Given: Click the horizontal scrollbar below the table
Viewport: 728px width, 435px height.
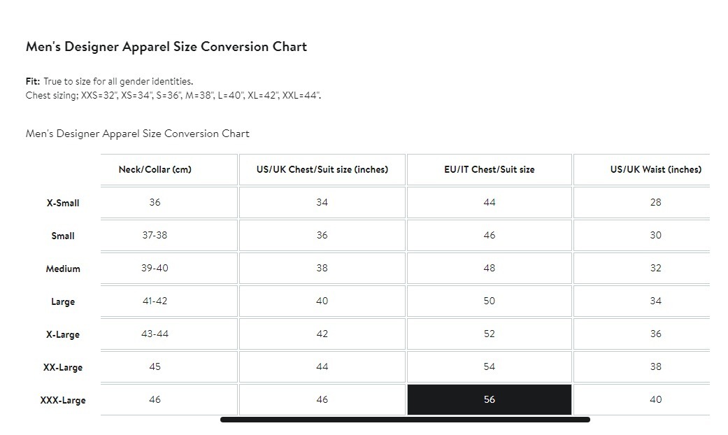Looking at the screenshot, I should 405,420.
